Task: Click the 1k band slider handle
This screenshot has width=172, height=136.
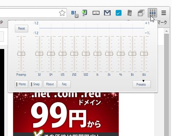Action: 97,54
